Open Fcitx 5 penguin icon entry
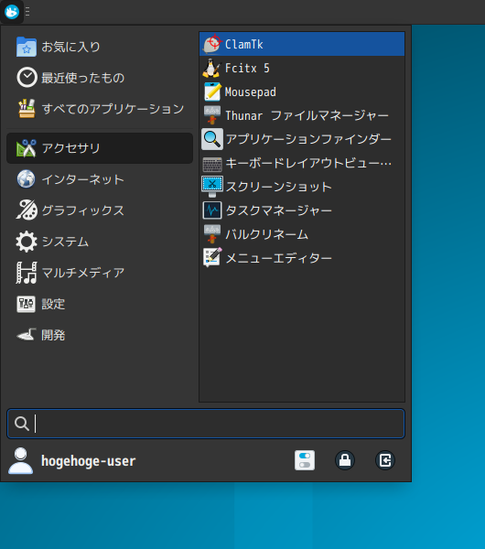Viewport: 485px width, 549px height. (301, 68)
